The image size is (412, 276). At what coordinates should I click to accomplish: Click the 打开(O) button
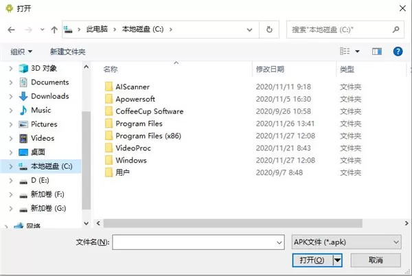[x=312, y=260]
